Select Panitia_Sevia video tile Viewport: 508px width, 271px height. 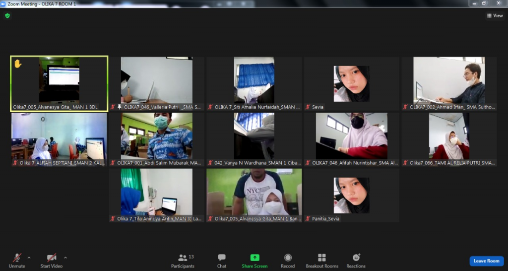[351, 195]
